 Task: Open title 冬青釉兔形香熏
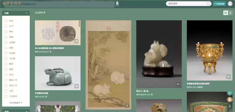coord(41,93)
